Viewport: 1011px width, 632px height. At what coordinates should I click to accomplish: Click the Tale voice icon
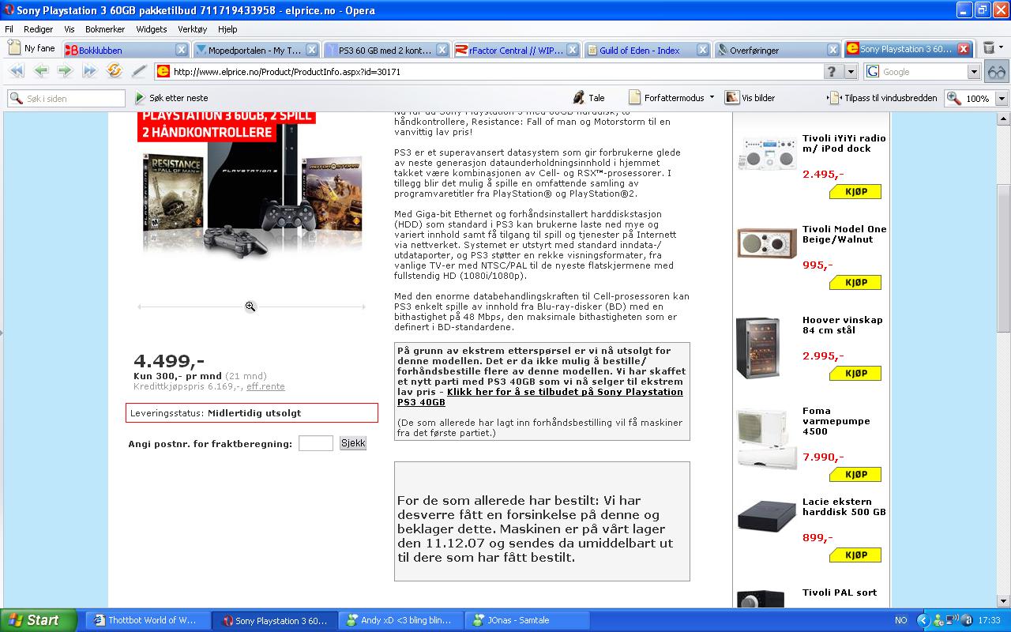tap(579, 98)
